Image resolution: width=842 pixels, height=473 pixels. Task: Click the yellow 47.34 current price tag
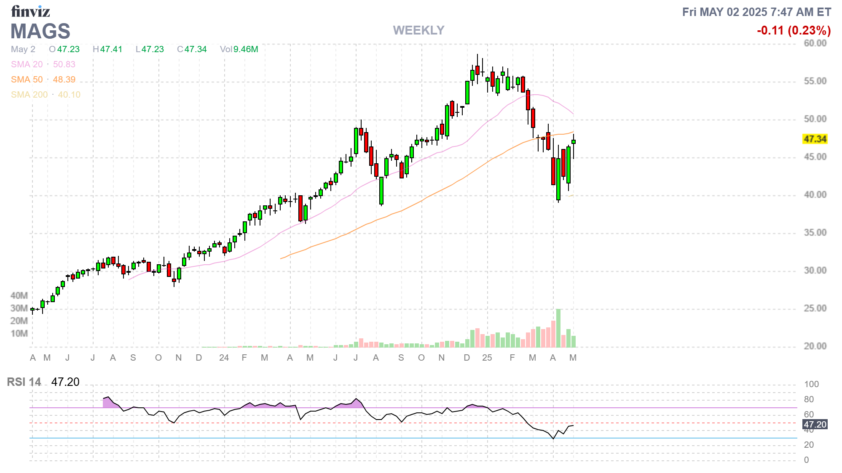tap(815, 139)
